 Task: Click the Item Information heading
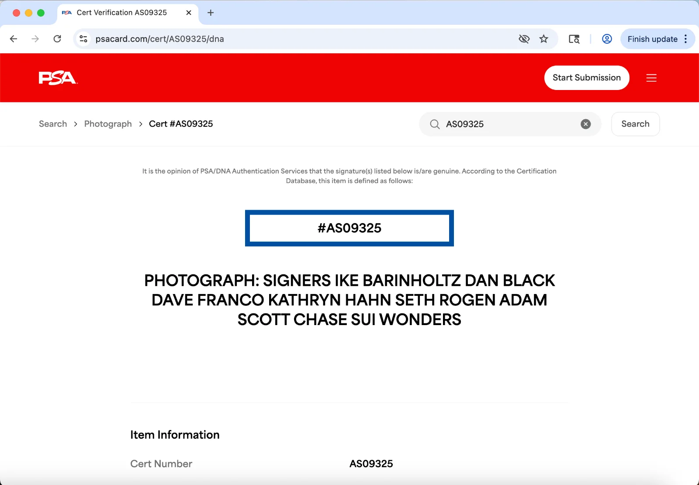175,435
